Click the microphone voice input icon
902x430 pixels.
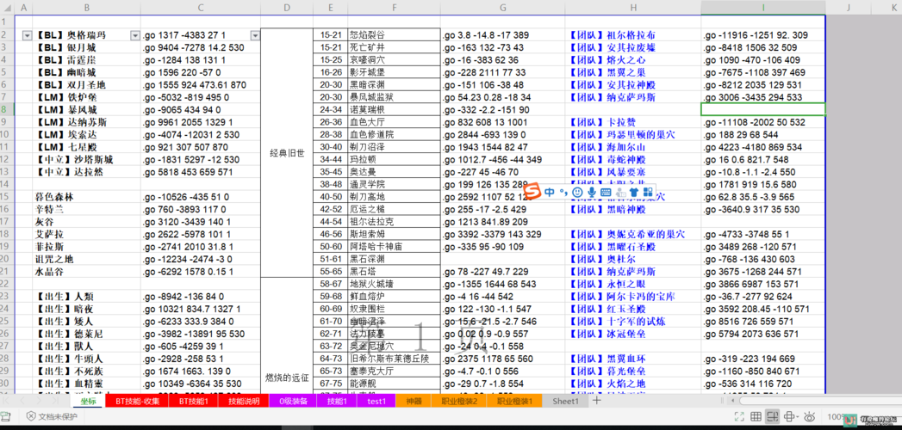coord(592,192)
